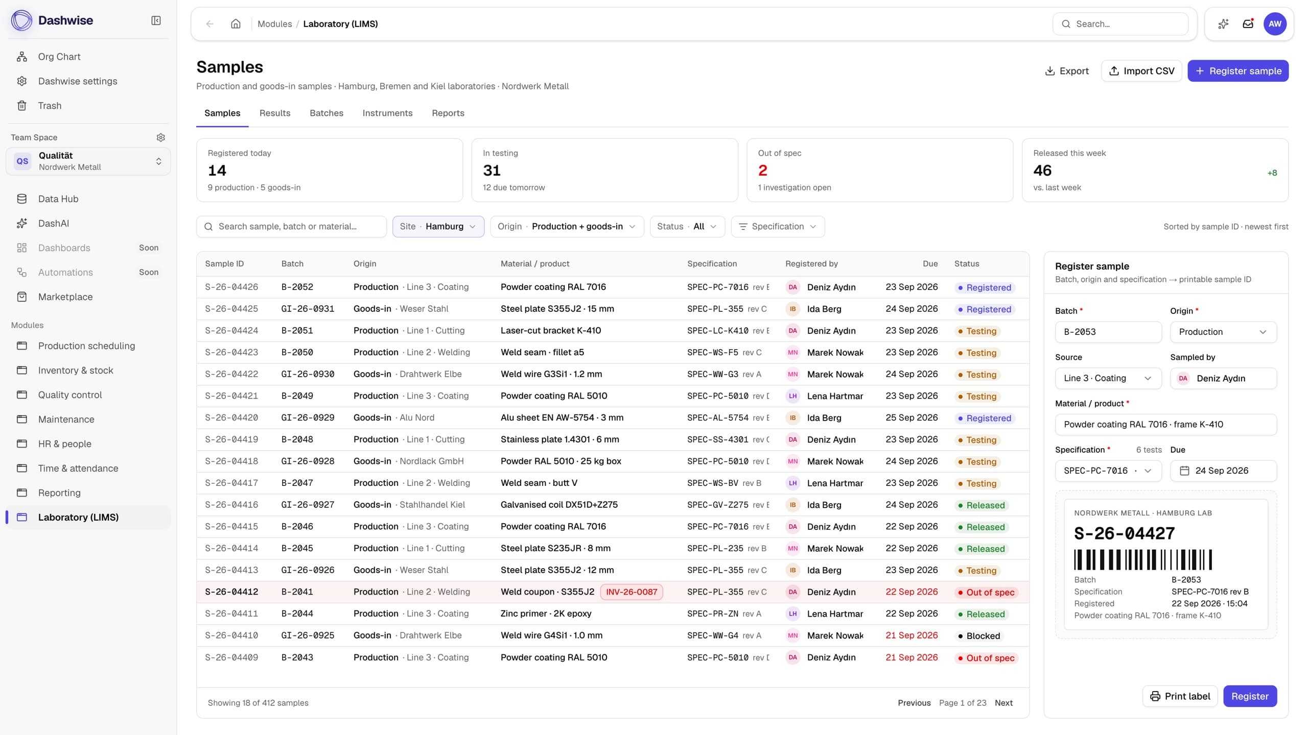Screen dimensions: 1308x735
Task: Go back with the arrow icon
Action: (x=209, y=24)
